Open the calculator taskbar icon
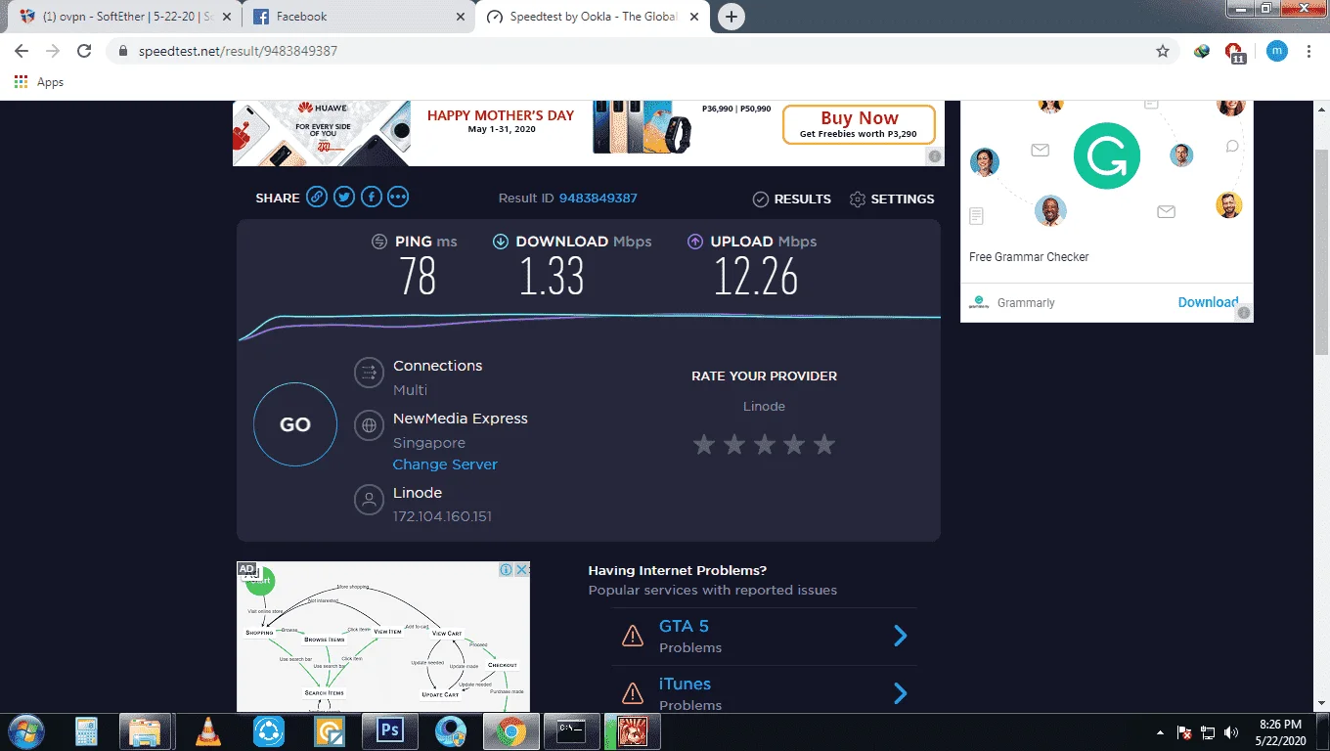This screenshot has height=751, width=1330. coord(86,731)
